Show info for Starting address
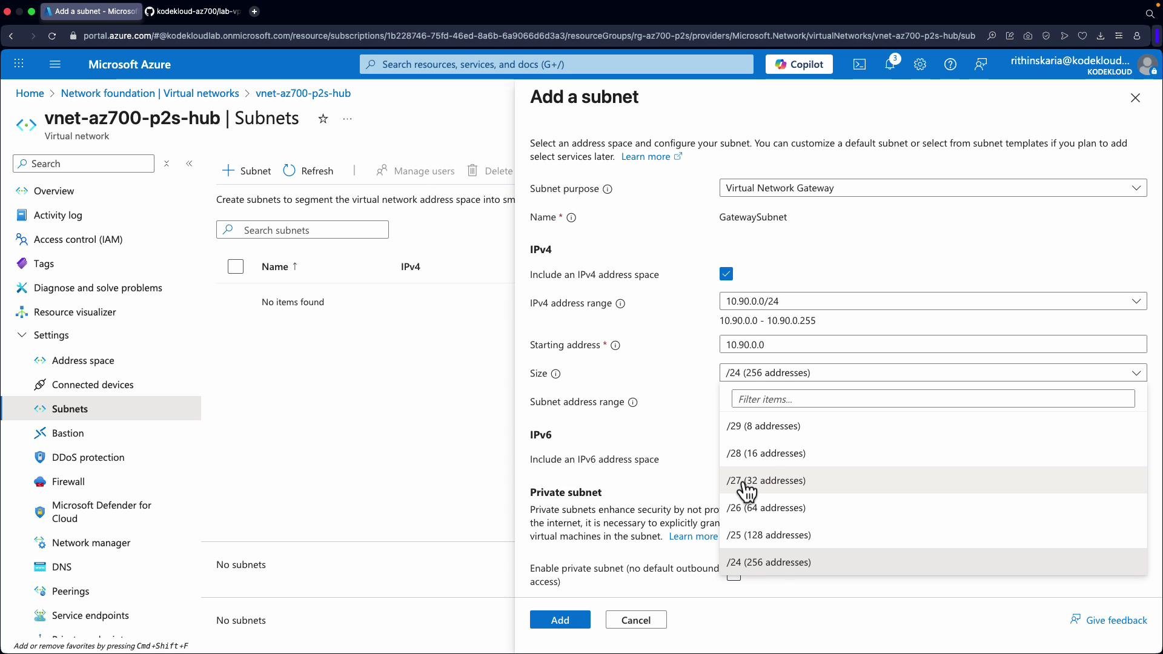1163x654 pixels. pyautogui.click(x=615, y=345)
